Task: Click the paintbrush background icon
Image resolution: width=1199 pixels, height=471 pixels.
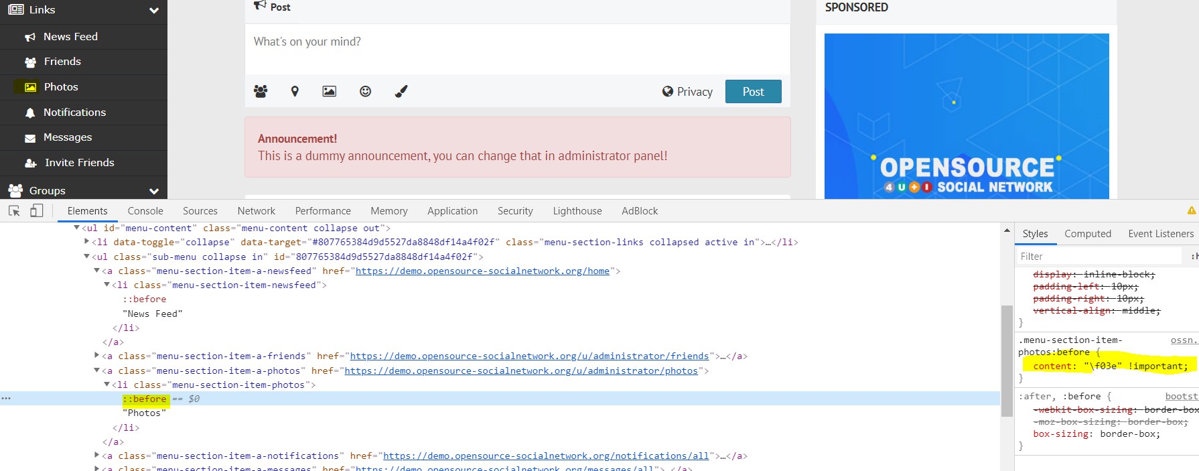Action: point(401,91)
